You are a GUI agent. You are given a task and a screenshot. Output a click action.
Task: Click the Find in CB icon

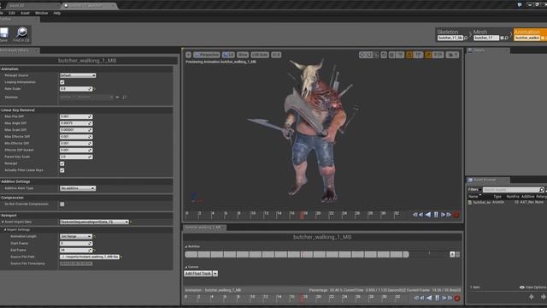(x=21, y=34)
